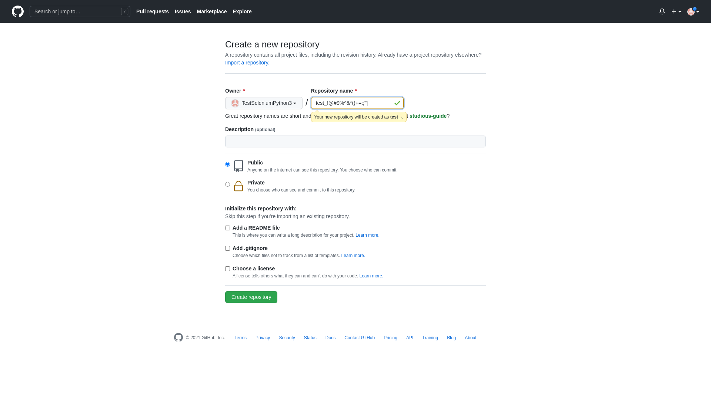Click the © 2021 GitHub, Inc. text

click(206, 338)
